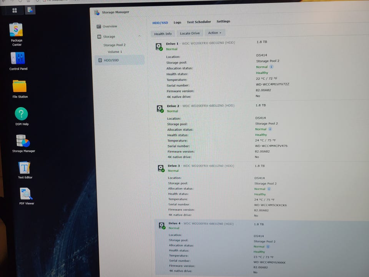
Task: Click Drive 3 Storage Pool 2 value
Action: pos(266,184)
